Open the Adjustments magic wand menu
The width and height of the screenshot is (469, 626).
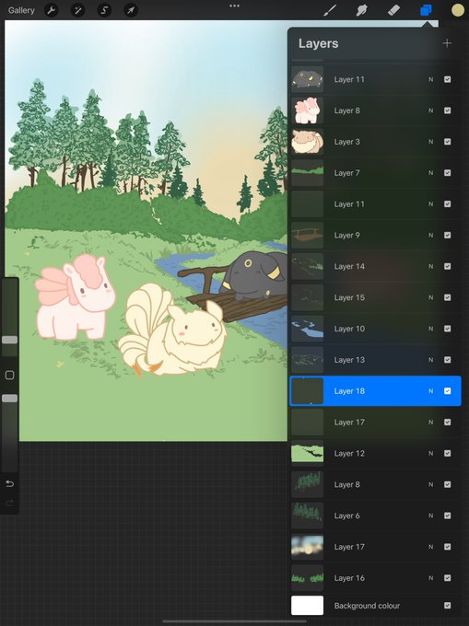(77, 10)
